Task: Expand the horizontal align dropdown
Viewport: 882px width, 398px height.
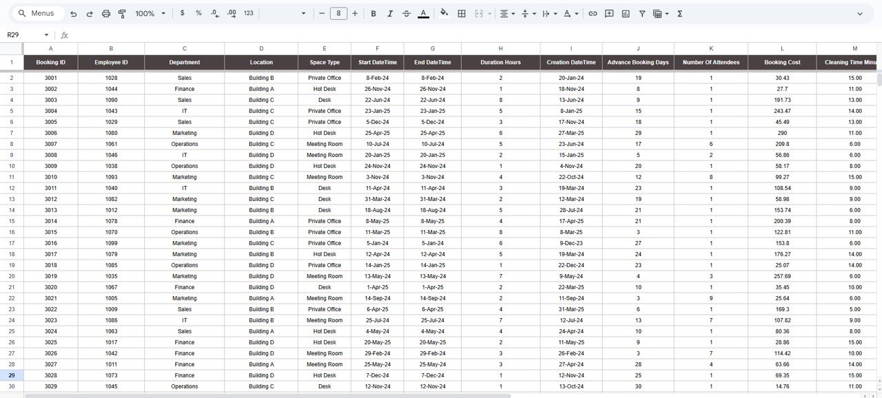Action: coord(507,14)
